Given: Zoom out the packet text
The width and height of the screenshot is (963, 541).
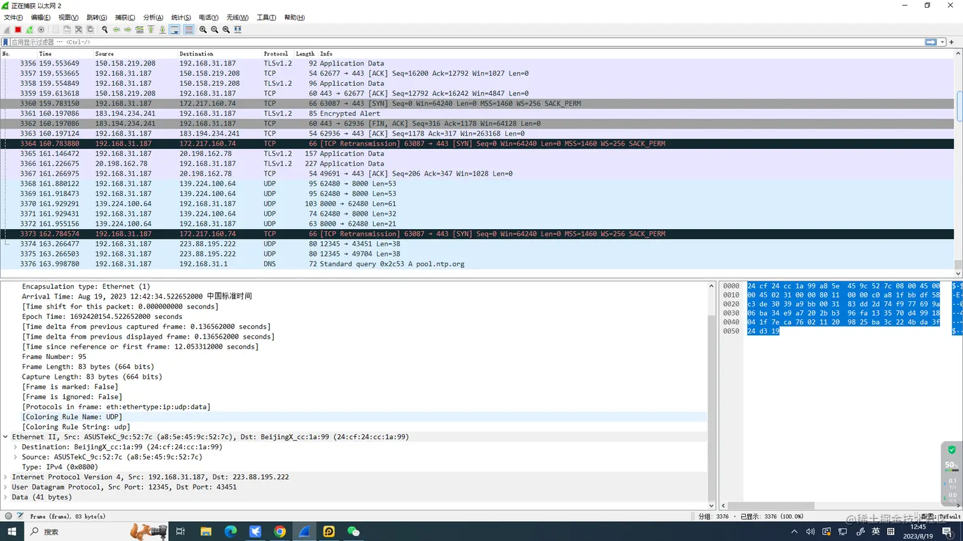Looking at the screenshot, I should click(x=215, y=29).
